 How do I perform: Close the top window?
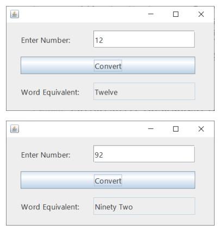click(201, 14)
